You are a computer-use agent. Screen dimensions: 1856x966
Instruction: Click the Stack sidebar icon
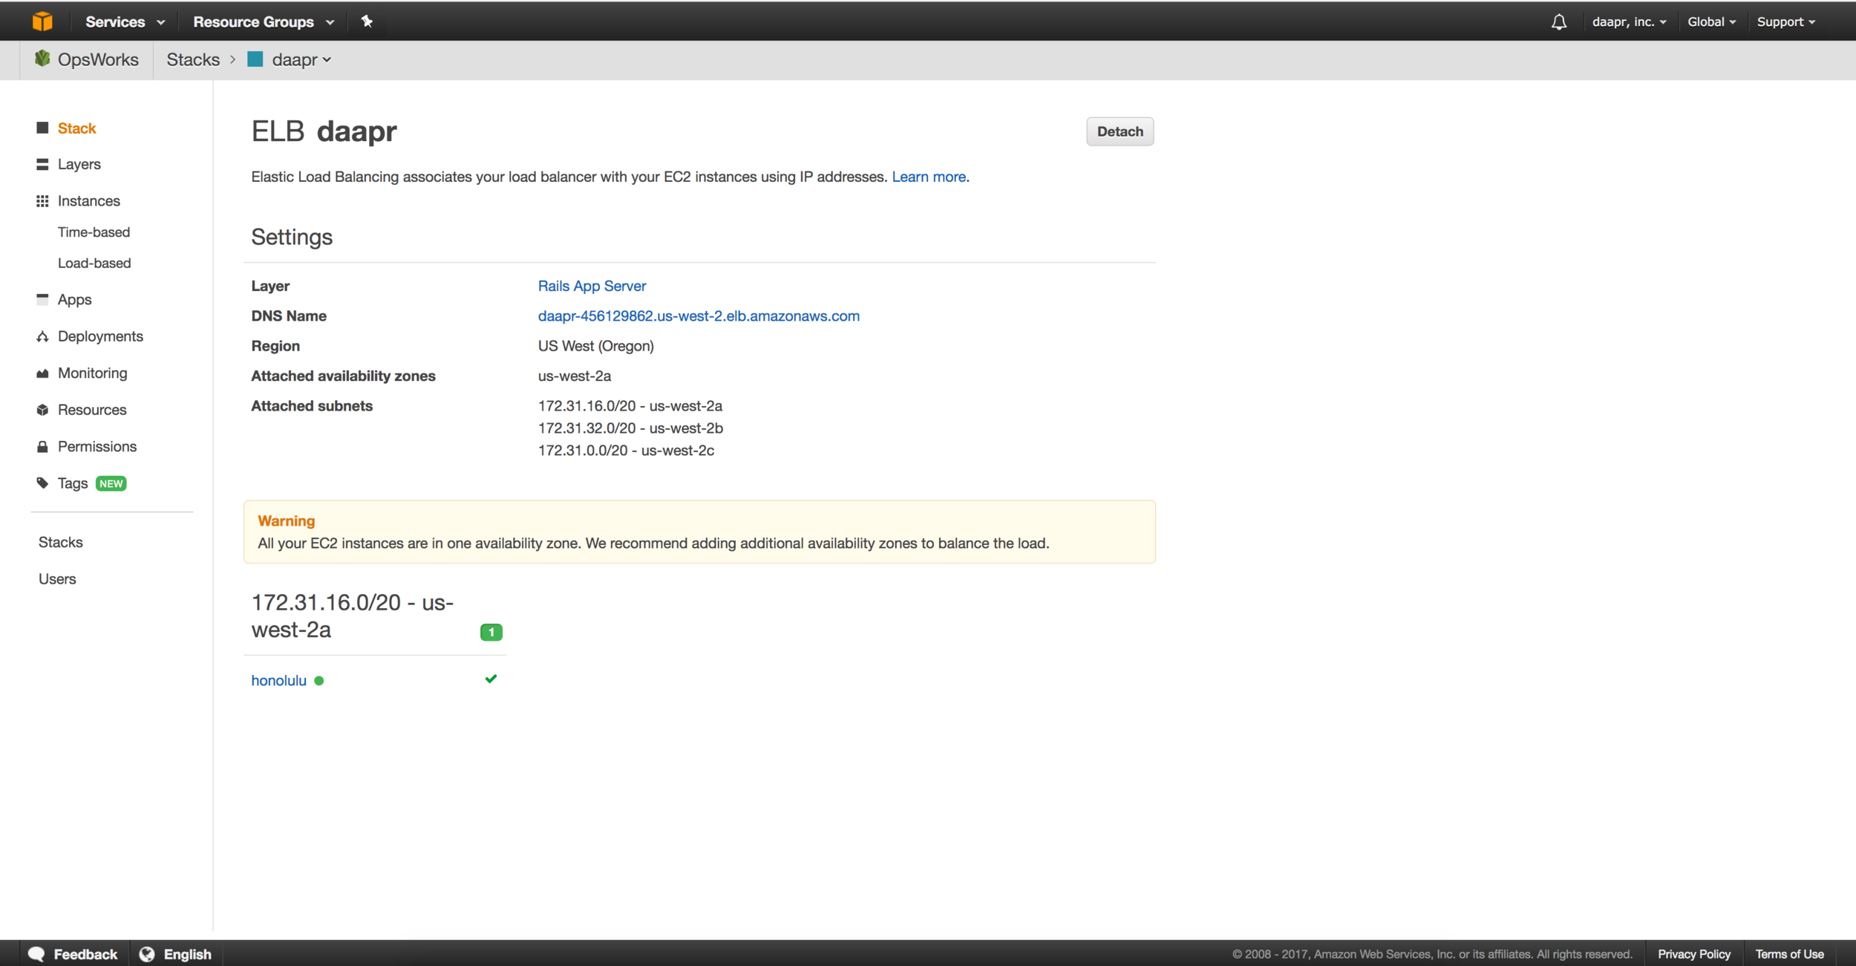(42, 128)
